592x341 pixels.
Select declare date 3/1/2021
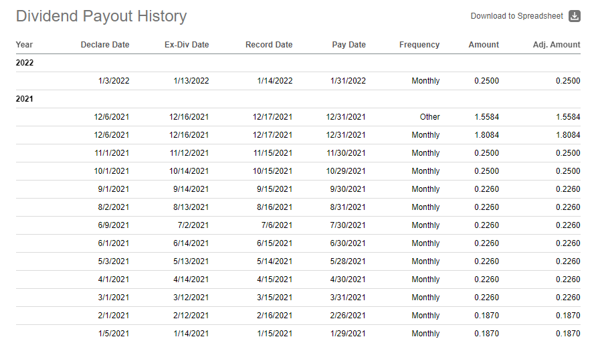(114, 298)
